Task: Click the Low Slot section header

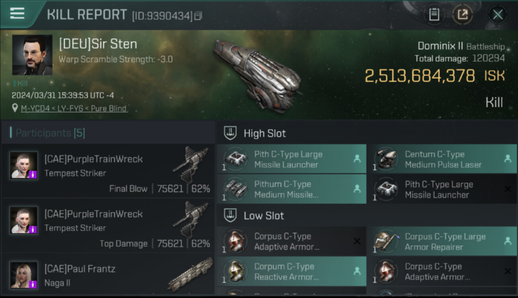Action: (x=264, y=216)
